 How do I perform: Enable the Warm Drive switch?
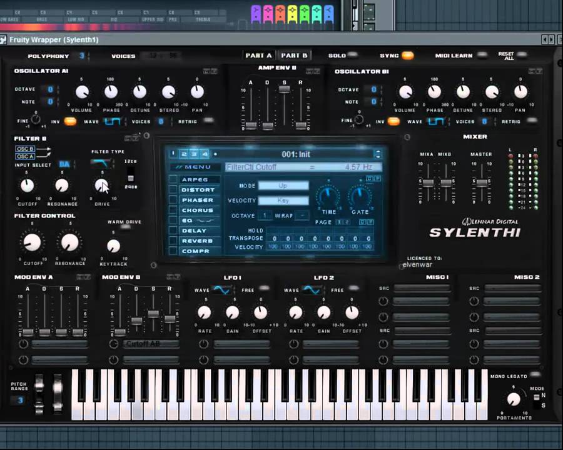[124, 227]
